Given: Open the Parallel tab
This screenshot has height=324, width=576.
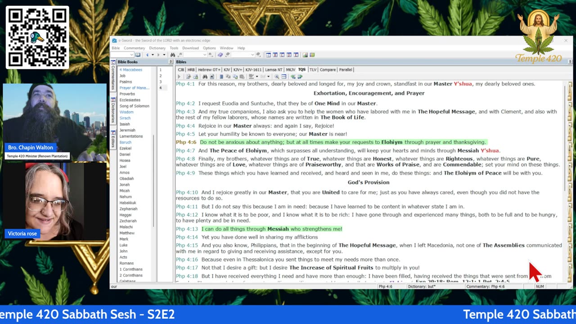Looking at the screenshot, I should click(x=346, y=70).
